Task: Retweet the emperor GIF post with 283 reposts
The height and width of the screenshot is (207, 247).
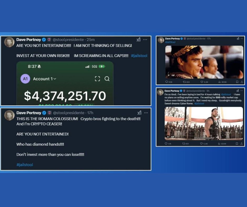Action: tap(184, 82)
